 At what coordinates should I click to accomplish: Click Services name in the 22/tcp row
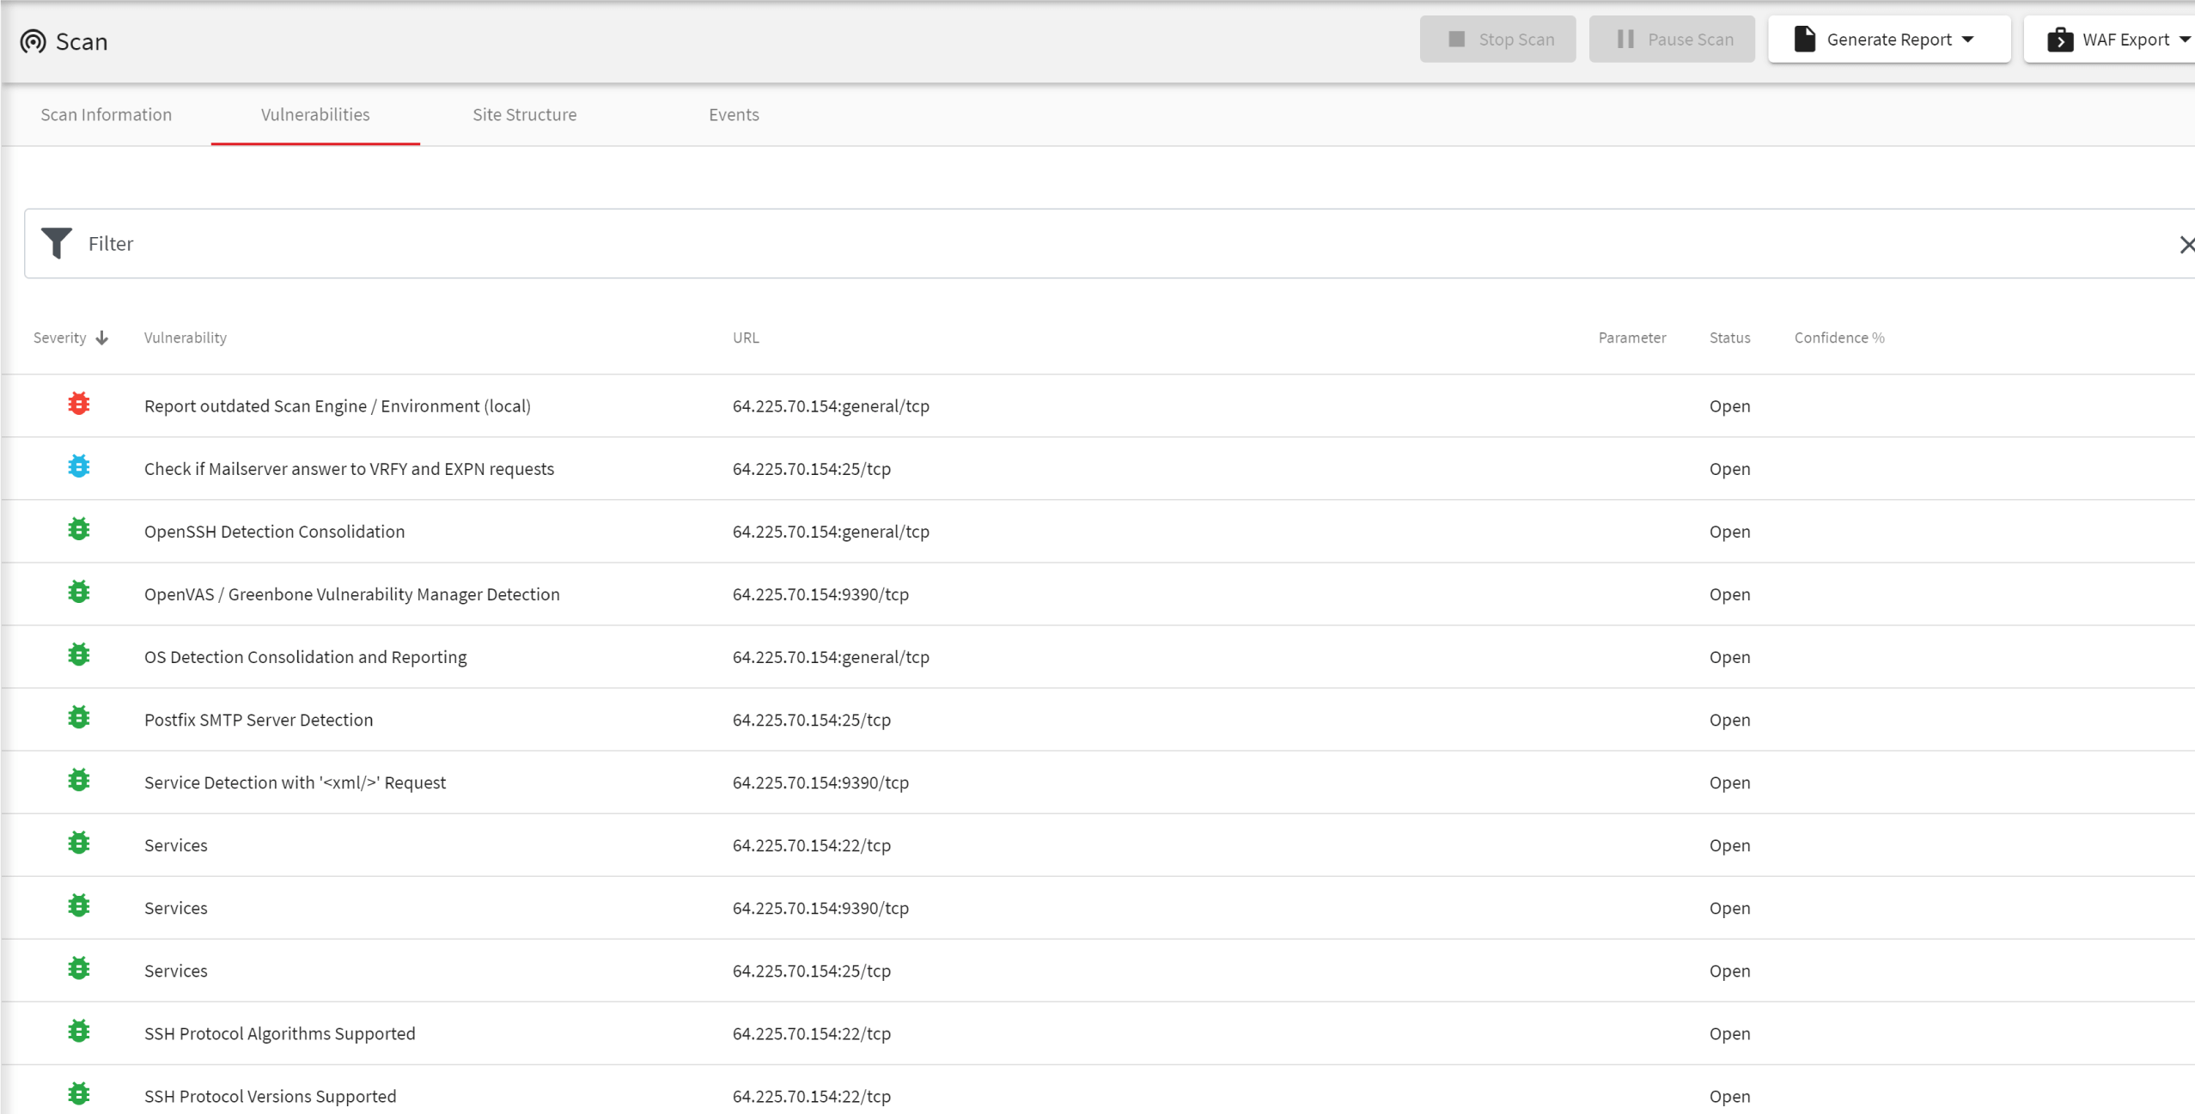coord(175,844)
